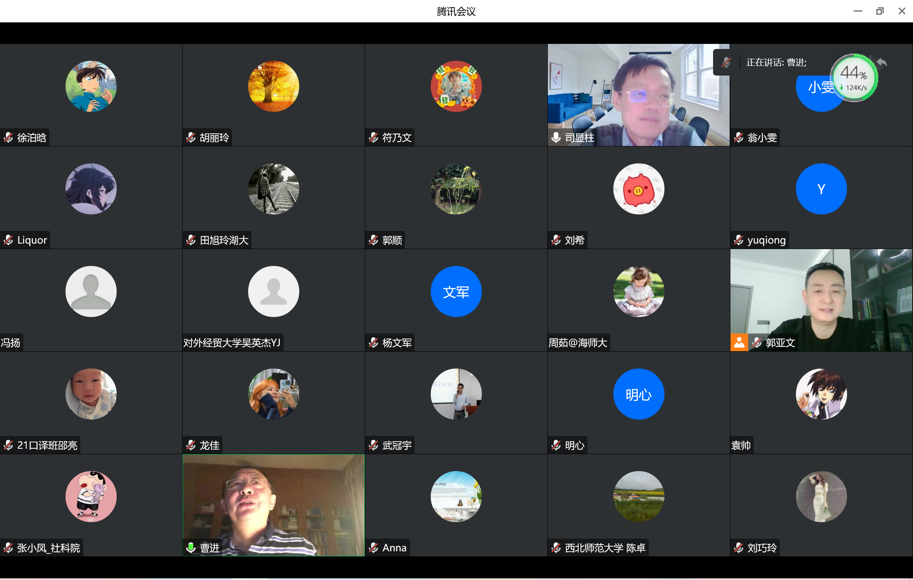913x580 pixels.
Task: Click the 周茹@海师大 name label
Action: point(578,342)
